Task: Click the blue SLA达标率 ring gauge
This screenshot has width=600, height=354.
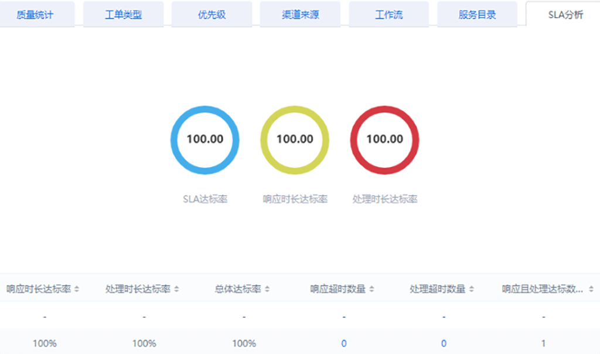Action: tap(204, 139)
